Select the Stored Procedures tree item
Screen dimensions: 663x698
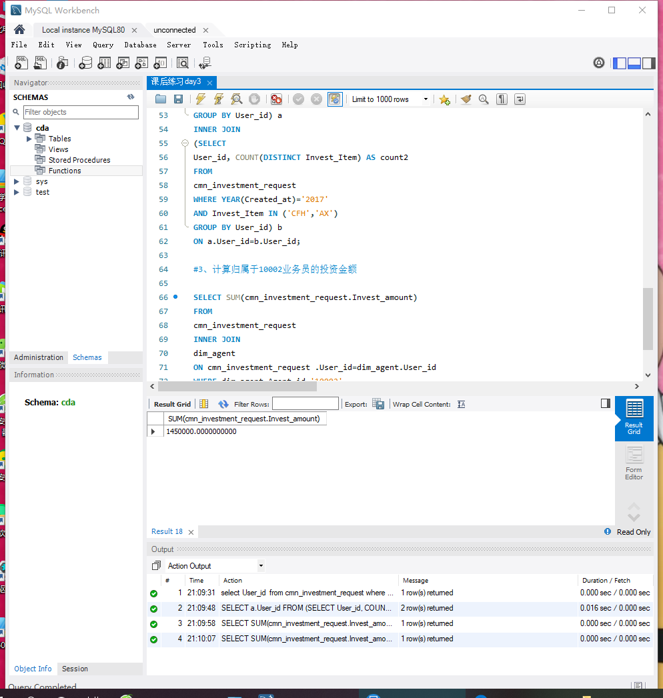tap(79, 160)
